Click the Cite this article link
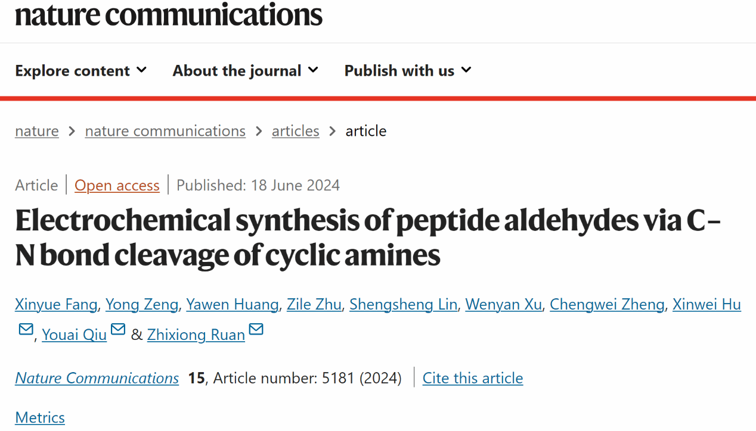Screen dimensions: 756x431 472,378
